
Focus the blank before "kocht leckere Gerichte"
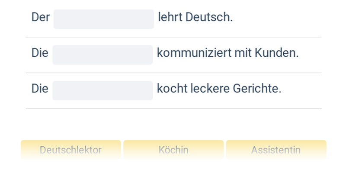click(x=103, y=90)
